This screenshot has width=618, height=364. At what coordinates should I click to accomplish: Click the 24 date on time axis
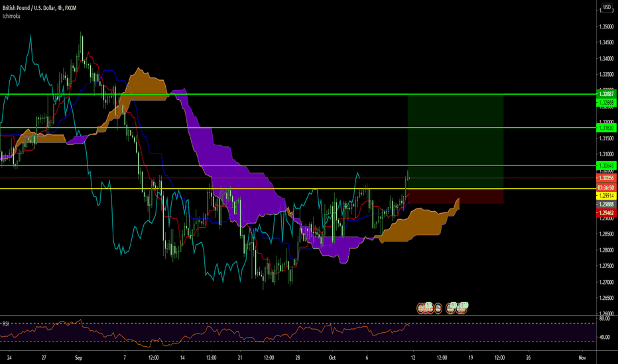(9, 357)
